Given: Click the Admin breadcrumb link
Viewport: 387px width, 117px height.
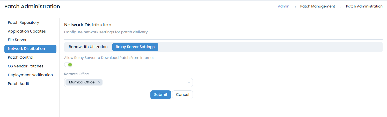Looking at the screenshot, I should pyautogui.click(x=283, y=6).
